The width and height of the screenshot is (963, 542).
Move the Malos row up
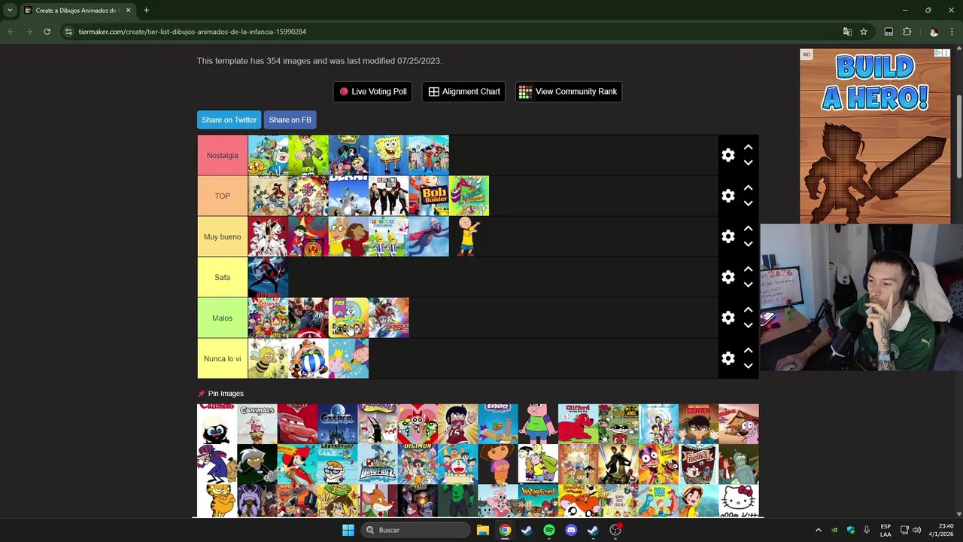[748, 310]
